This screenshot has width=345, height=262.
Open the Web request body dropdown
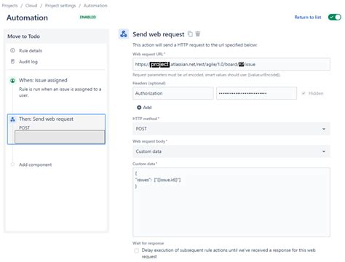[x=231, y=151]
